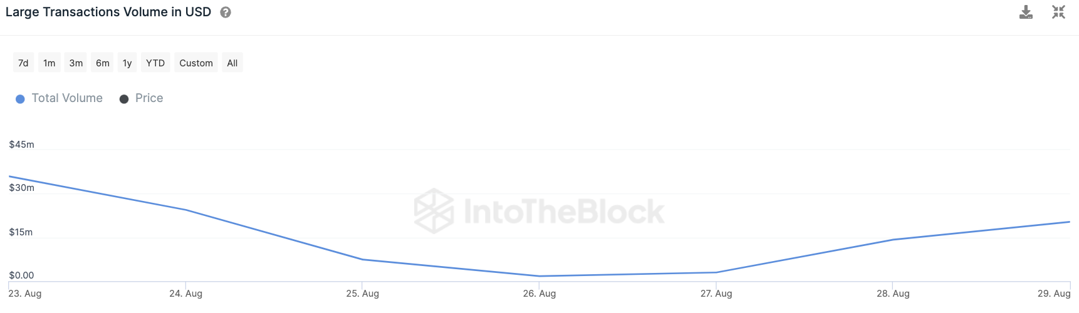This screenshot has width=1079, height=313.
Task: Download the chart data
Action: pyautogui.click(x=1026, y=12)
